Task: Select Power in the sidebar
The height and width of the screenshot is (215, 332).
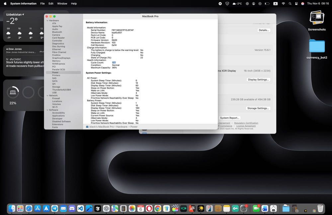Action: [63, 72]
